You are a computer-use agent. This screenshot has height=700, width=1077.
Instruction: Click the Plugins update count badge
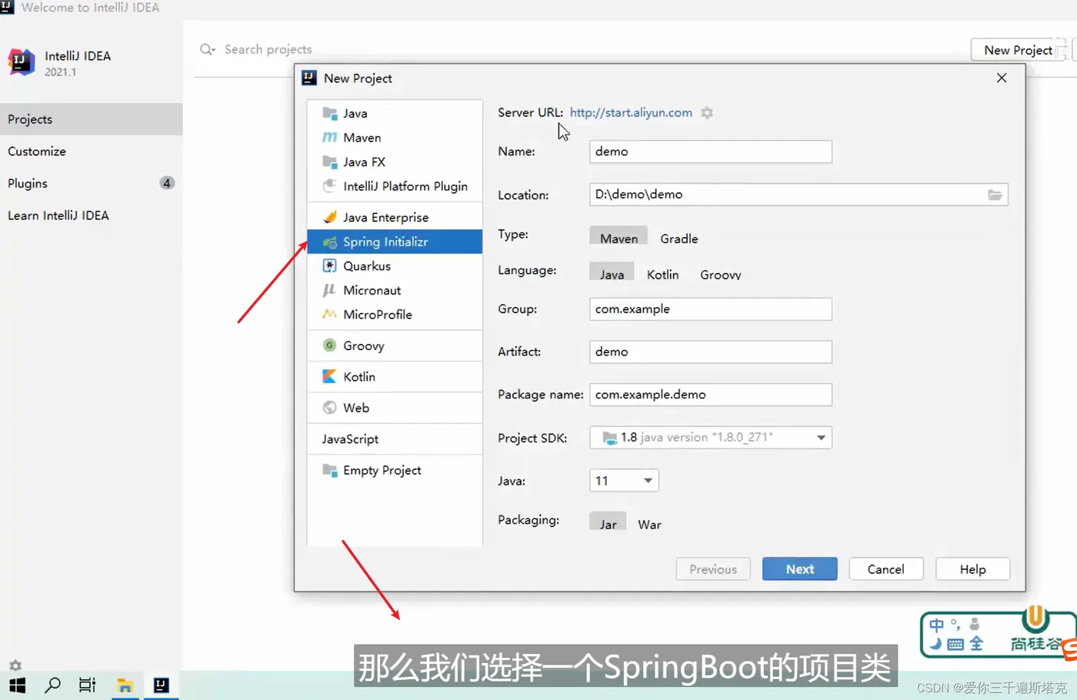(167, 183)
